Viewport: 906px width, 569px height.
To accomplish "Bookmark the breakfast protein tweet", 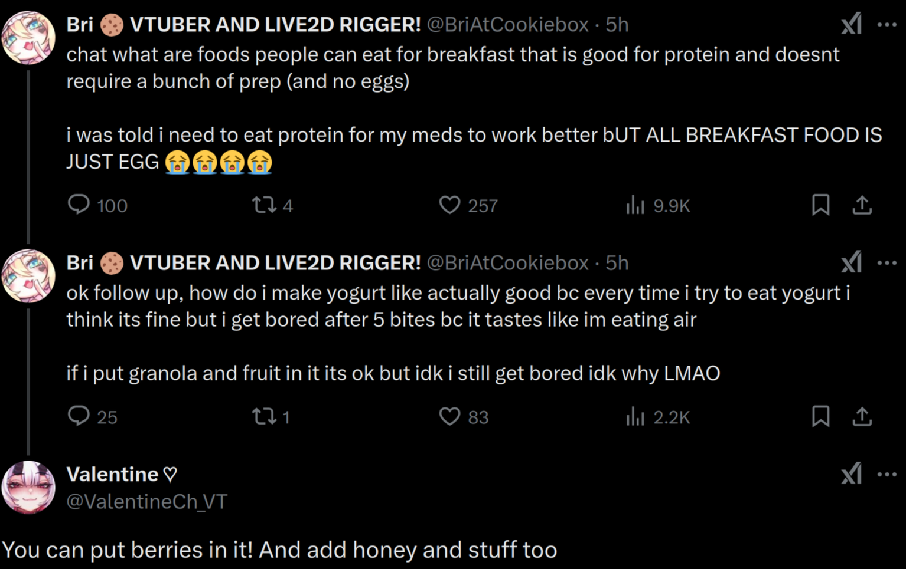I will (x=820, y=205).
